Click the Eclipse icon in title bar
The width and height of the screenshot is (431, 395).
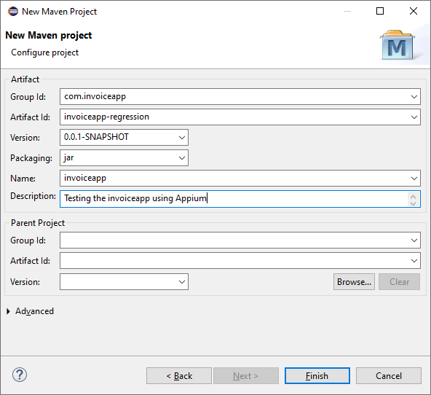(13, 12)
